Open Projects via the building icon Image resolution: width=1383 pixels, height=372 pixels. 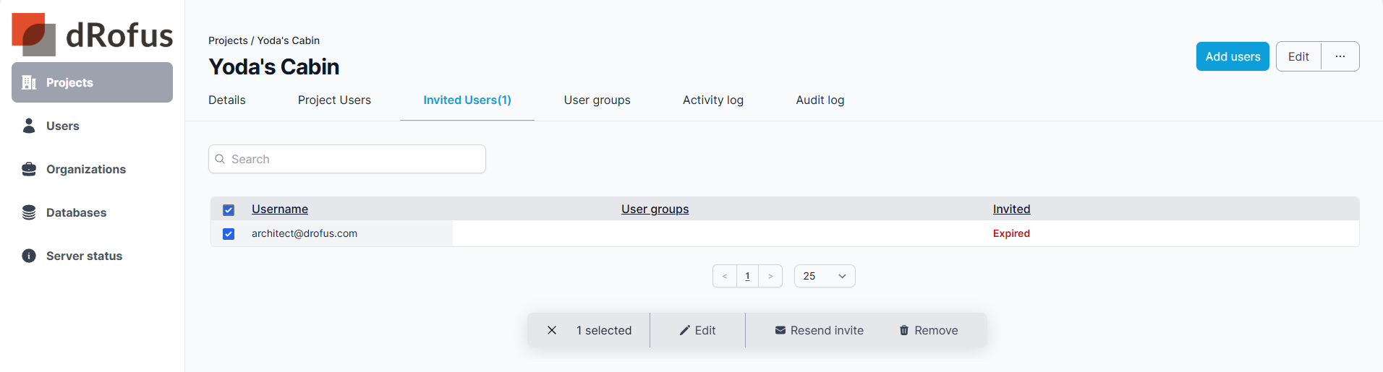29,82
